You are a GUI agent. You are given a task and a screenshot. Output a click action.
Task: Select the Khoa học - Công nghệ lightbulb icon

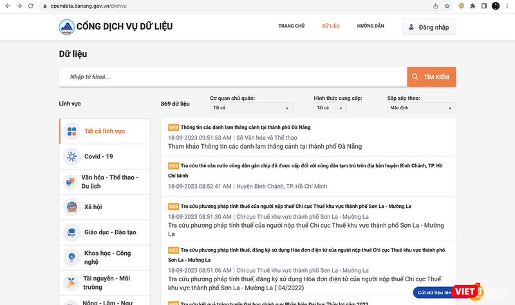pyautogui.click(x=71, y=257)
